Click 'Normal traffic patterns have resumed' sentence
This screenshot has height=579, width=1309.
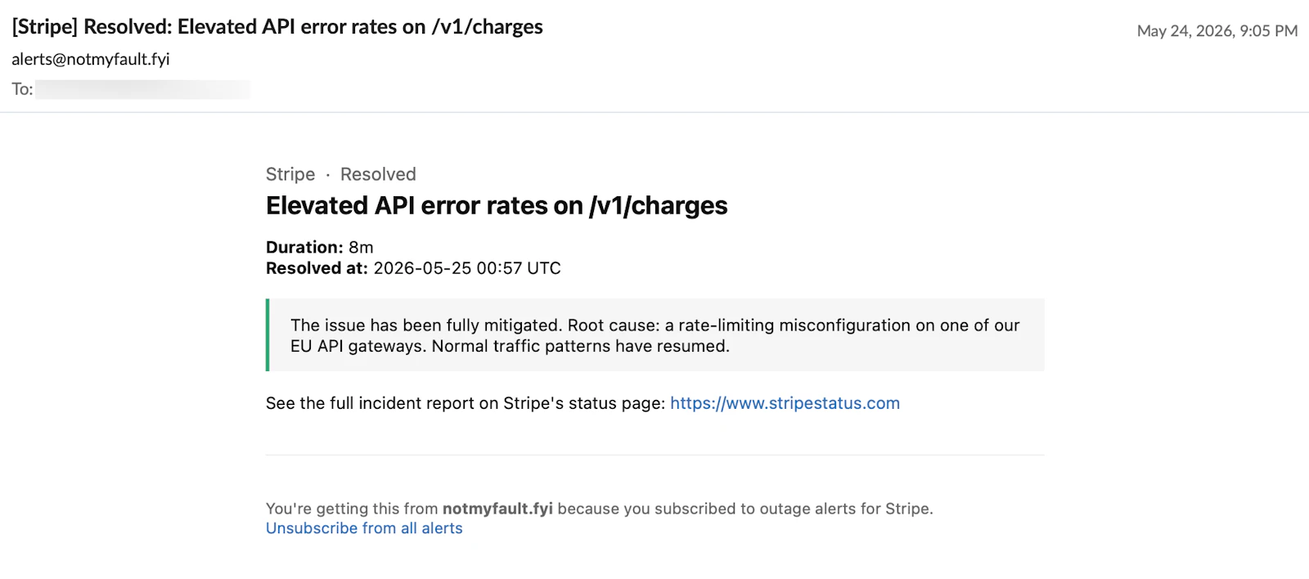point(581,346)
